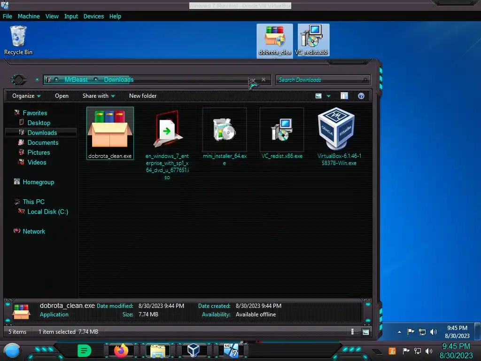
Task: Open Local Disk (C:) in navigation pane
Action: pos(47,212)
